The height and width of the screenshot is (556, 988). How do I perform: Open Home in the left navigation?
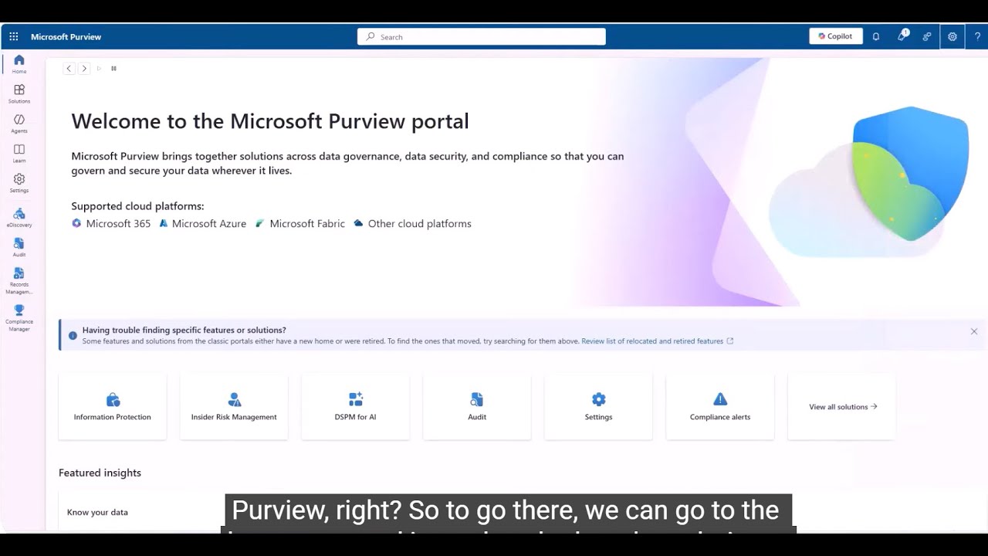(19, 64)
